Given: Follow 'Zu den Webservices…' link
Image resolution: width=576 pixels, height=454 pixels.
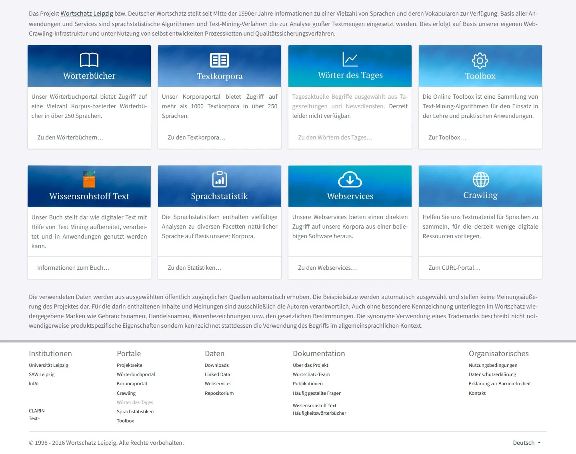Looking at the screenshot, I should 327,268.
